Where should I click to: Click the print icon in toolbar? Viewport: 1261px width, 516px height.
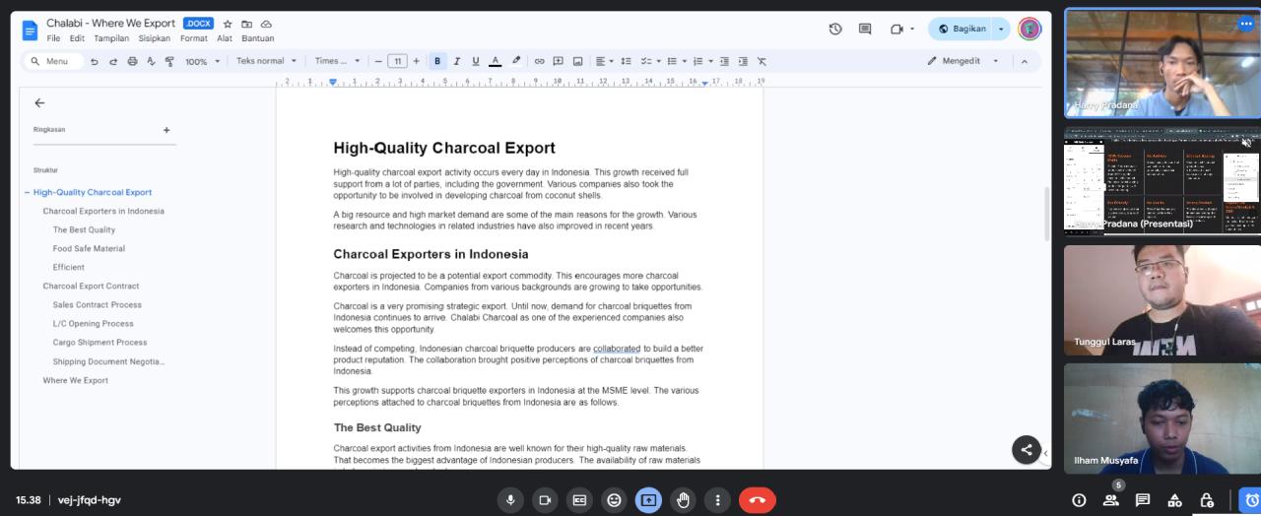pos(132,61)
